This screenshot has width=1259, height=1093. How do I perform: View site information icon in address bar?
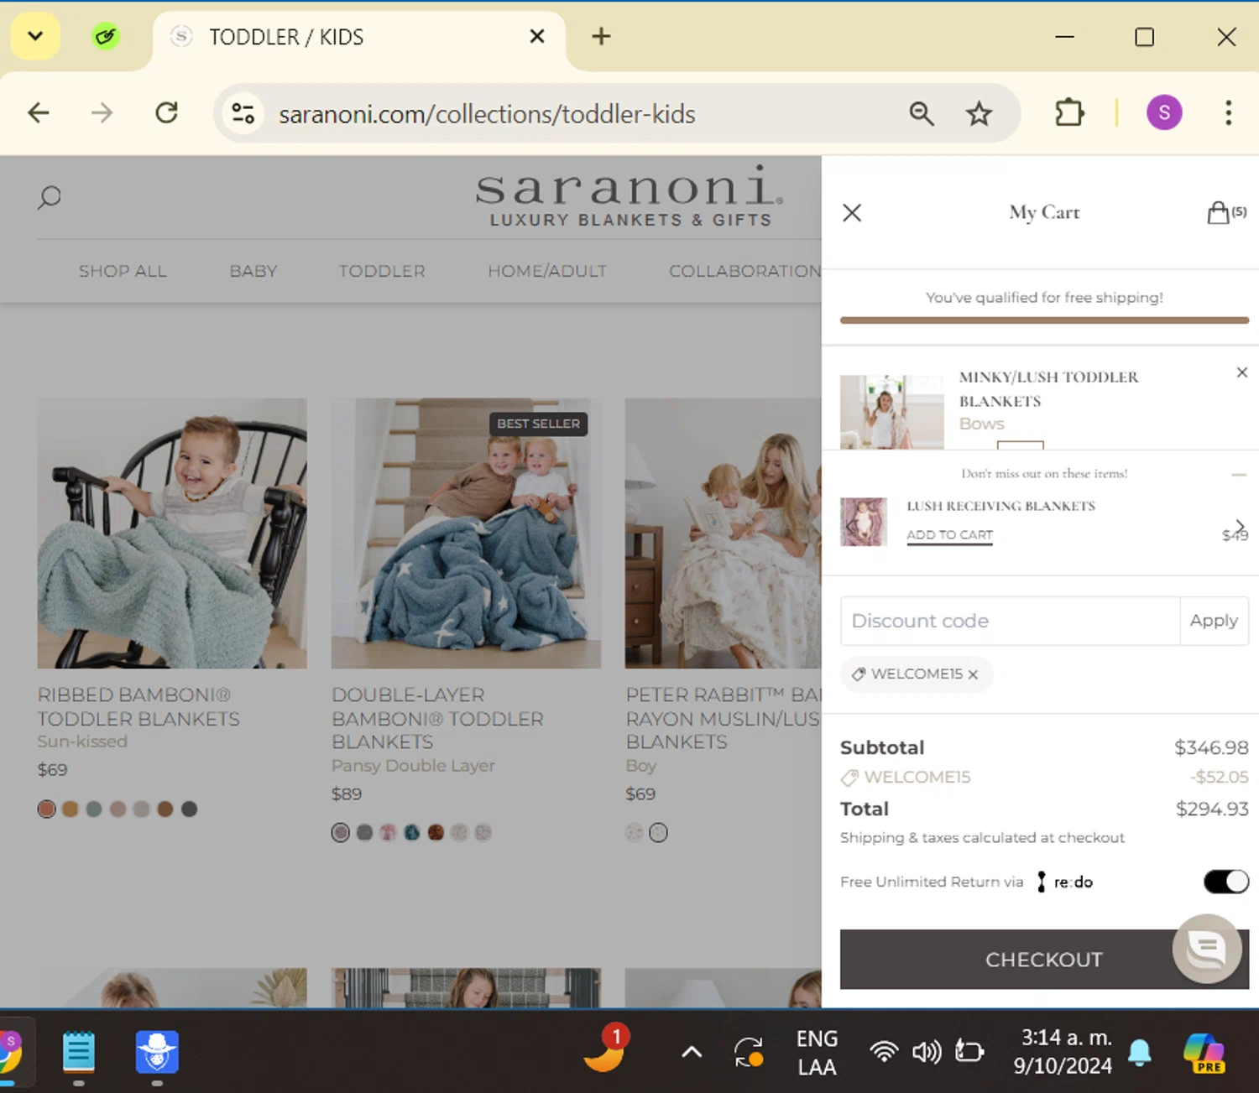pos(243,113)
